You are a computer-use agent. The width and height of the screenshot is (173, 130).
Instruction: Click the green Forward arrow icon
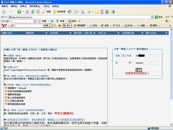point(19,12)
